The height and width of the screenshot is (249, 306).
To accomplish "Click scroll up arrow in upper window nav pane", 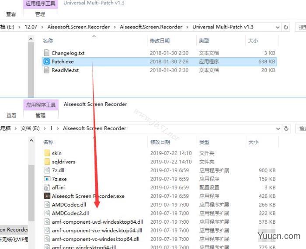I will tap(31, 39).
